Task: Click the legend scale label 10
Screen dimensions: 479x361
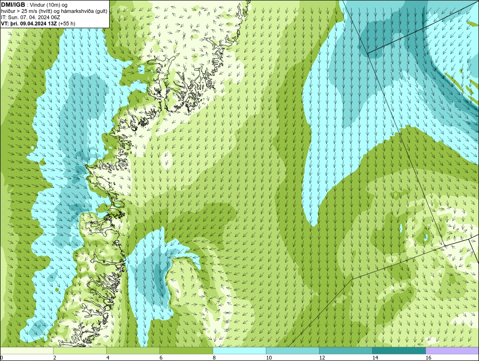Action: pos(269,358)
